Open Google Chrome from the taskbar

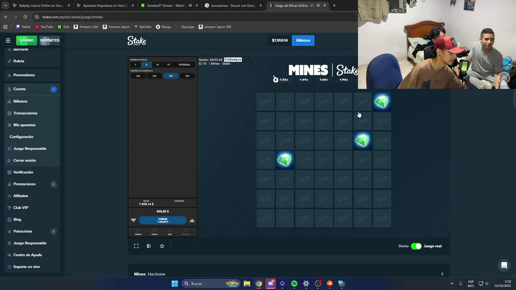point(259,284)
